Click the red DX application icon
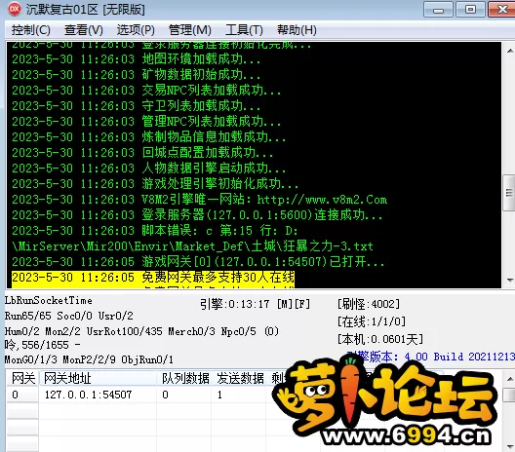This screenshot has width=515, height=452. (x=15, y=9)
